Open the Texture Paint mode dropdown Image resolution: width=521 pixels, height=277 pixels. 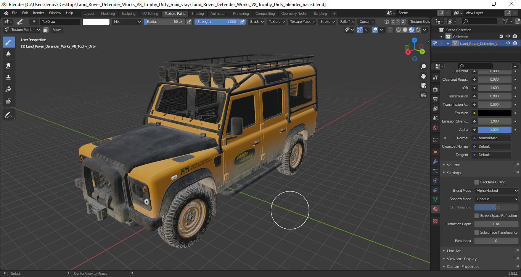(22, 30)
